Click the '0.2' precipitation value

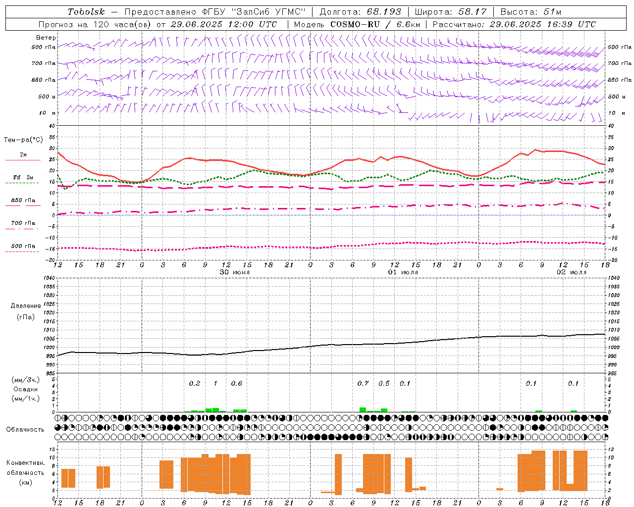click(195, 383)
